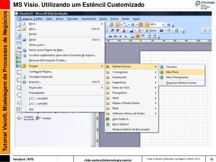Click the increase indent icon
This screenshot has width=216, height=162.
point(117,30)
